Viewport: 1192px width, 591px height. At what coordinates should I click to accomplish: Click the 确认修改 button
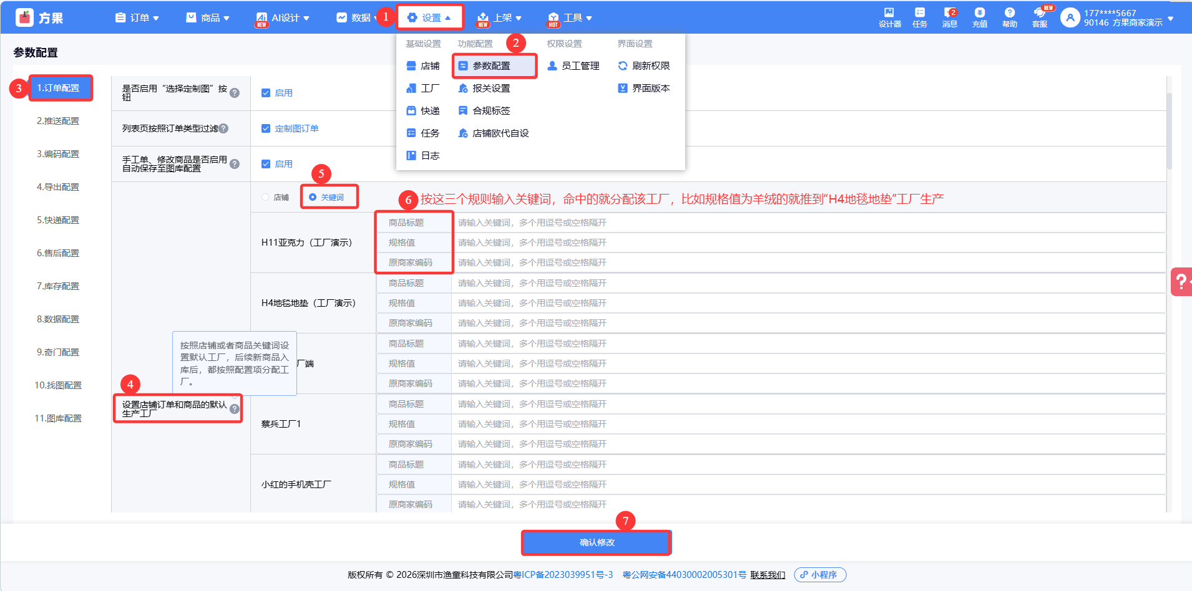597,542
